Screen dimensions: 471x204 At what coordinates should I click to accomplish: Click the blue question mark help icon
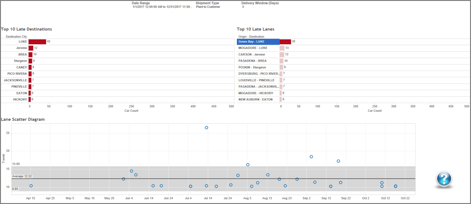tap(444, 179)
